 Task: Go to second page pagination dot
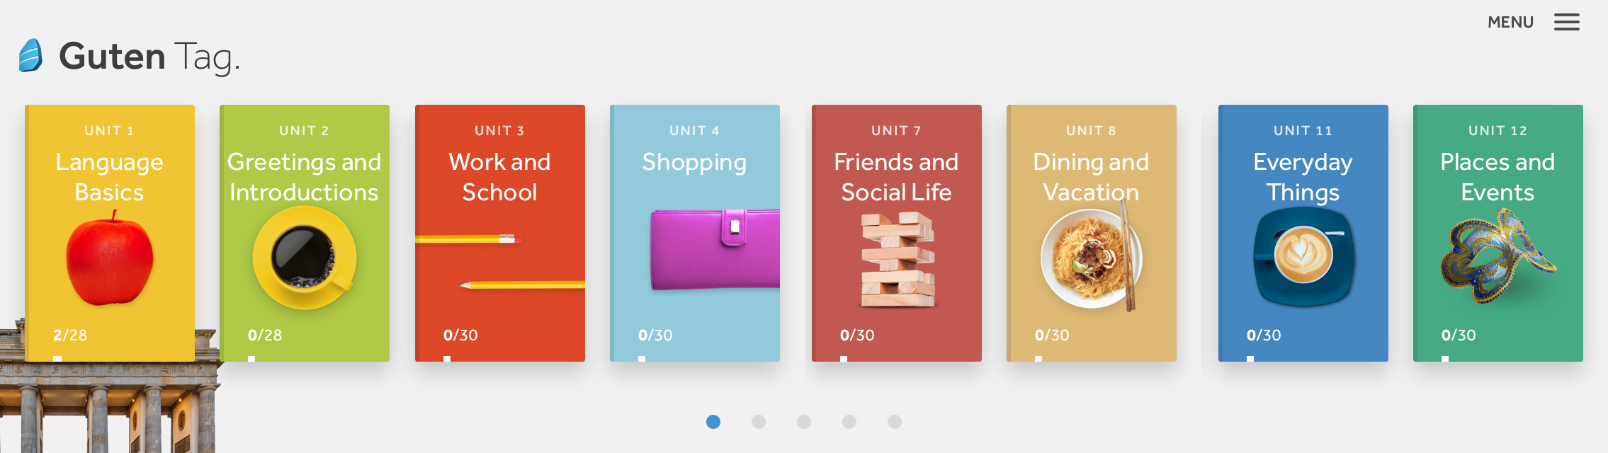pos(759,422)
